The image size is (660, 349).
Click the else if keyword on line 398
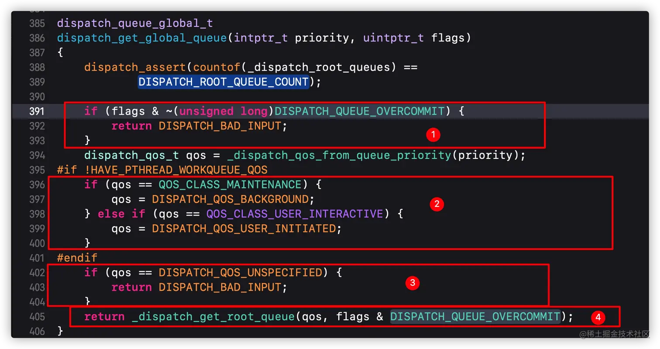point(121,214)
